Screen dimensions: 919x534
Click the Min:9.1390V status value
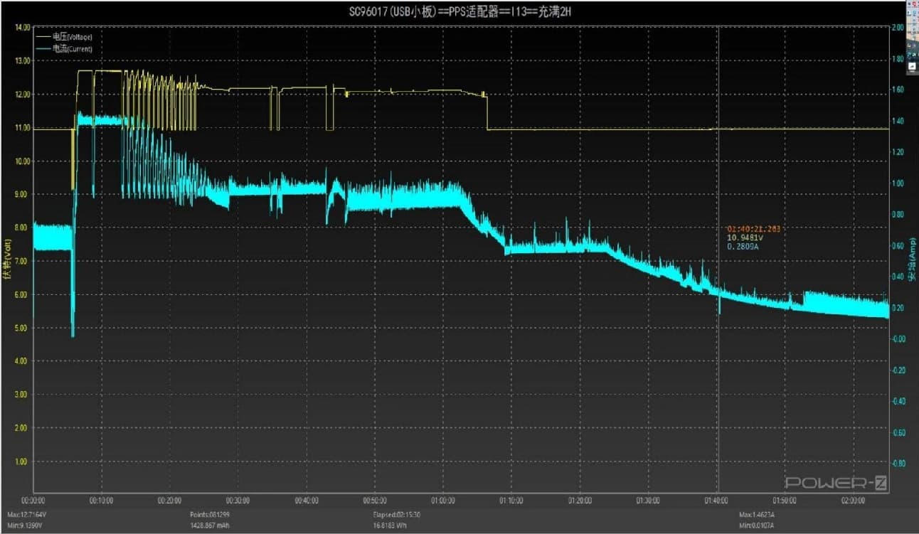click(26, 525)
